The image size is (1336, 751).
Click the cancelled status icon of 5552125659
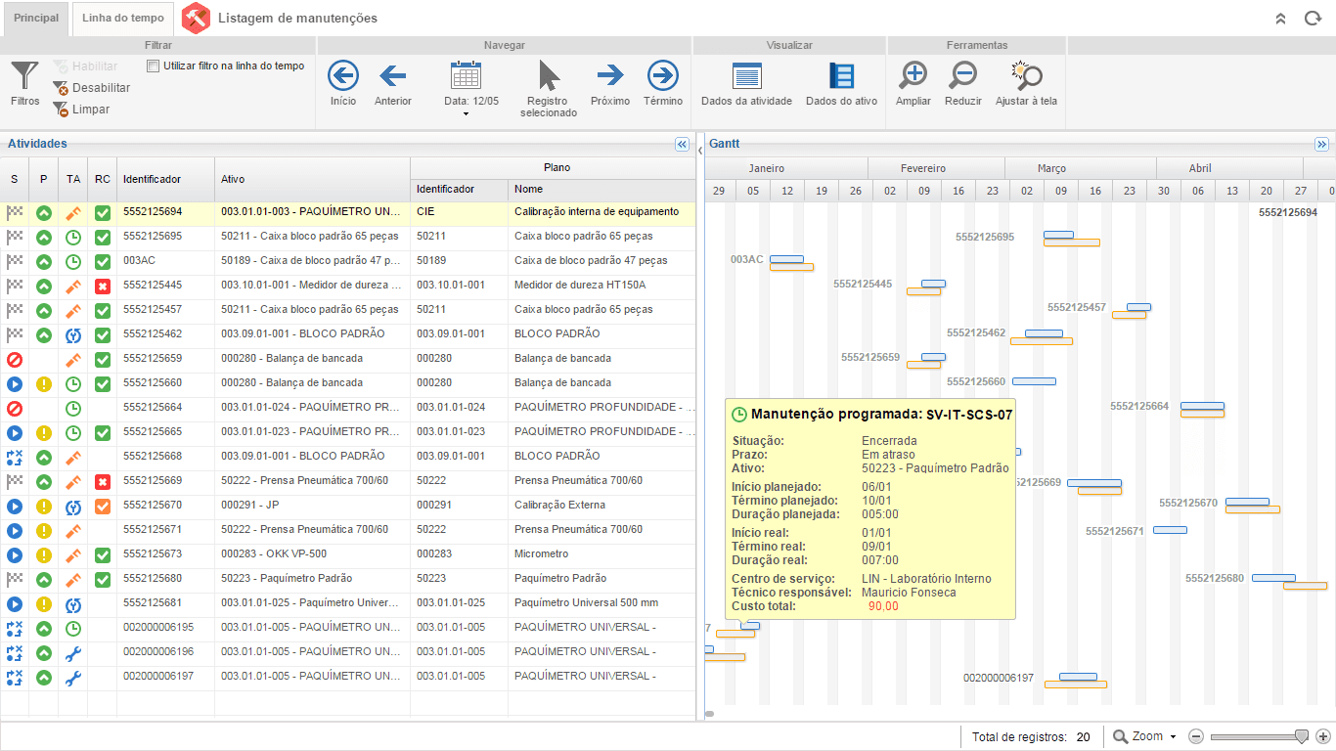[15, 359]
